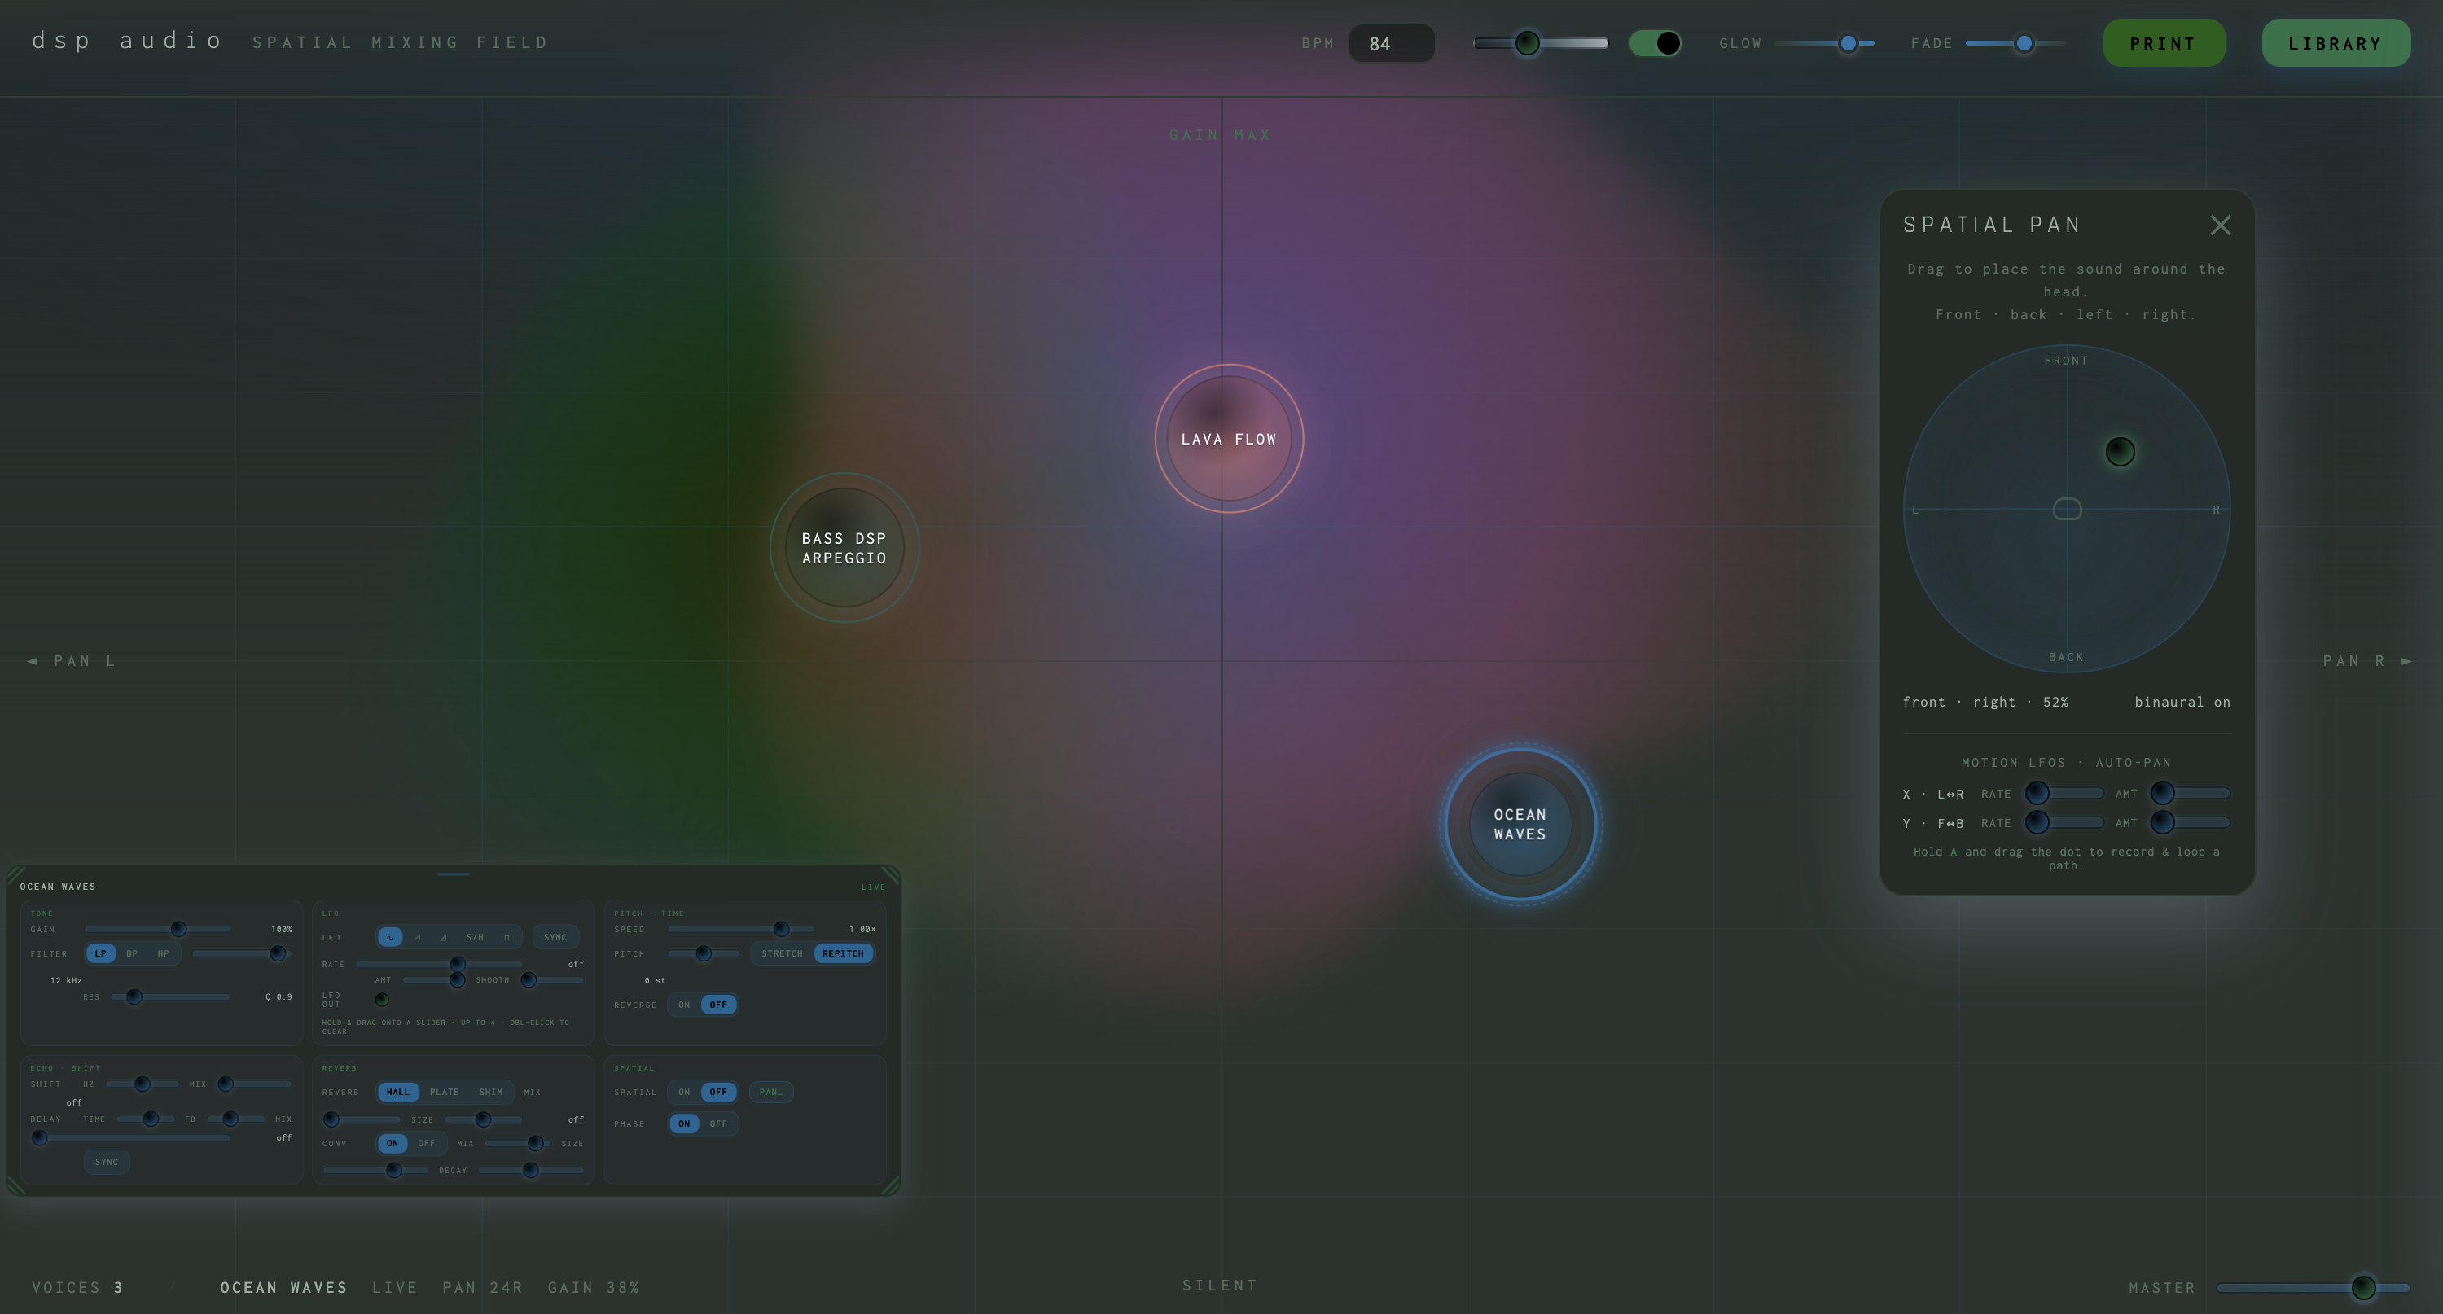This screenshot has width=2443, height=1314.
Task: Select the ramp waveform left of S/H
Action: (x=443, y=938)
